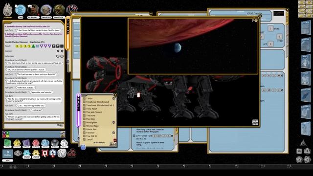The image size is (313, 176).
Task: Open the Warfighter image link icon
Action: pyautogui.click(x=84, y=122)
